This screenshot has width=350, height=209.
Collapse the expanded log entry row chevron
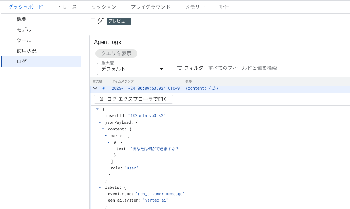point(95,88)
